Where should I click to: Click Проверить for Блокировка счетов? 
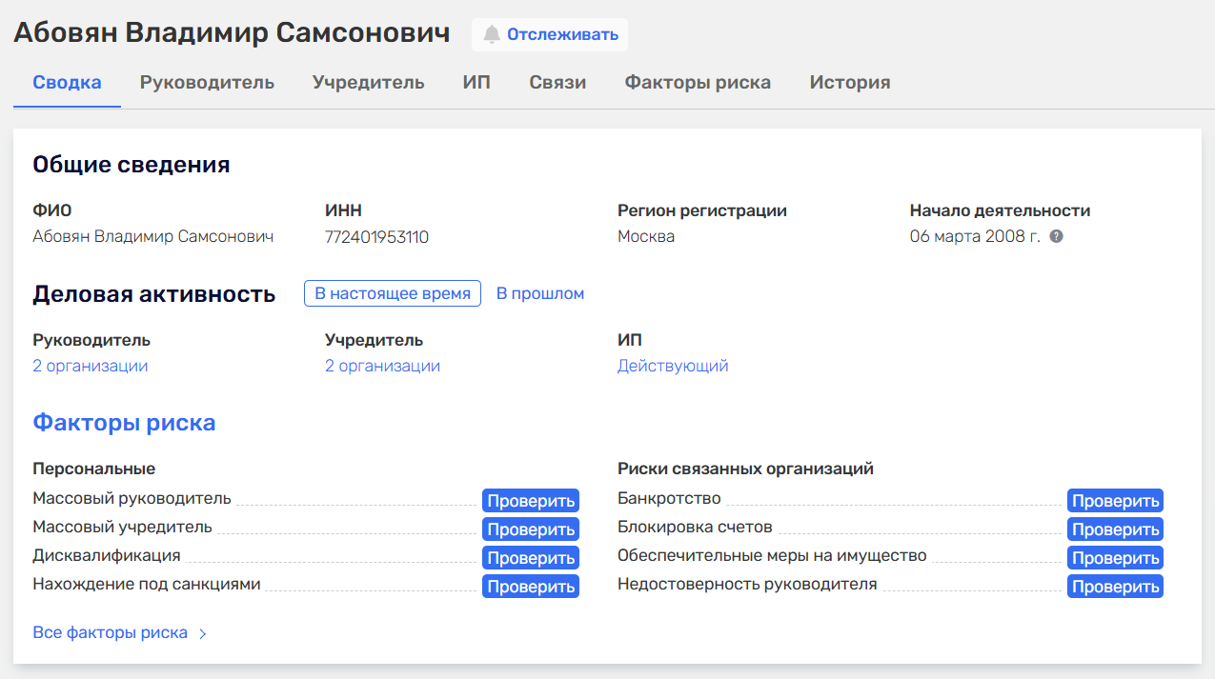click(x=1114, y=529)
